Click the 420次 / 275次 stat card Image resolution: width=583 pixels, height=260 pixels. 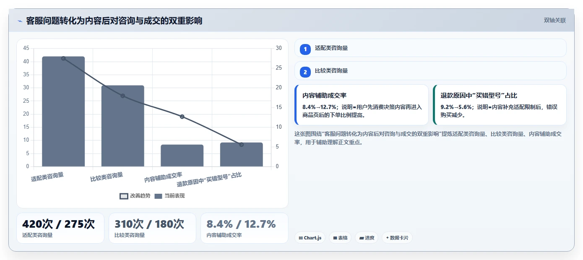click(60, 228)
